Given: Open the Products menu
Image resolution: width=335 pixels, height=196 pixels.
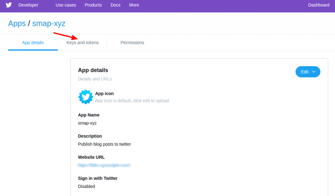Looking at the screenshot, I should [x=93, y=5].
